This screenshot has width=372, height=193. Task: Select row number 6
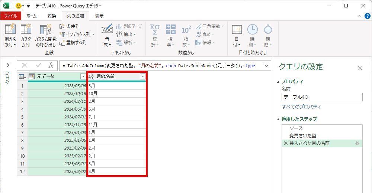tap(22, 125)
